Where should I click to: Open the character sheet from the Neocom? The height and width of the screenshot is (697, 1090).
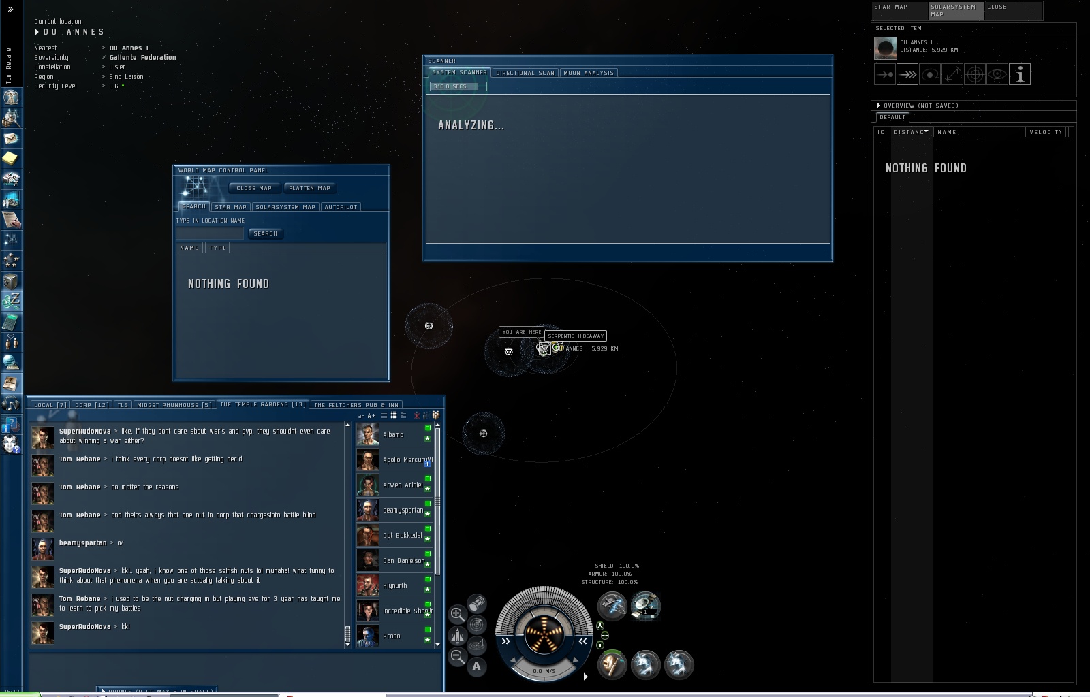pos(11,97)
